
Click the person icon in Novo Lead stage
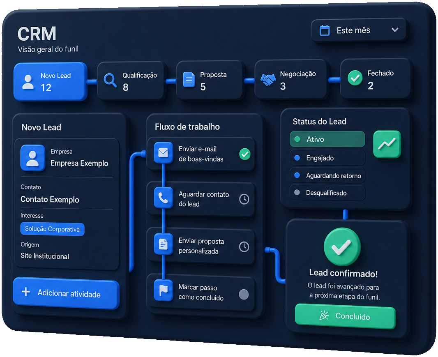(28, 82)
